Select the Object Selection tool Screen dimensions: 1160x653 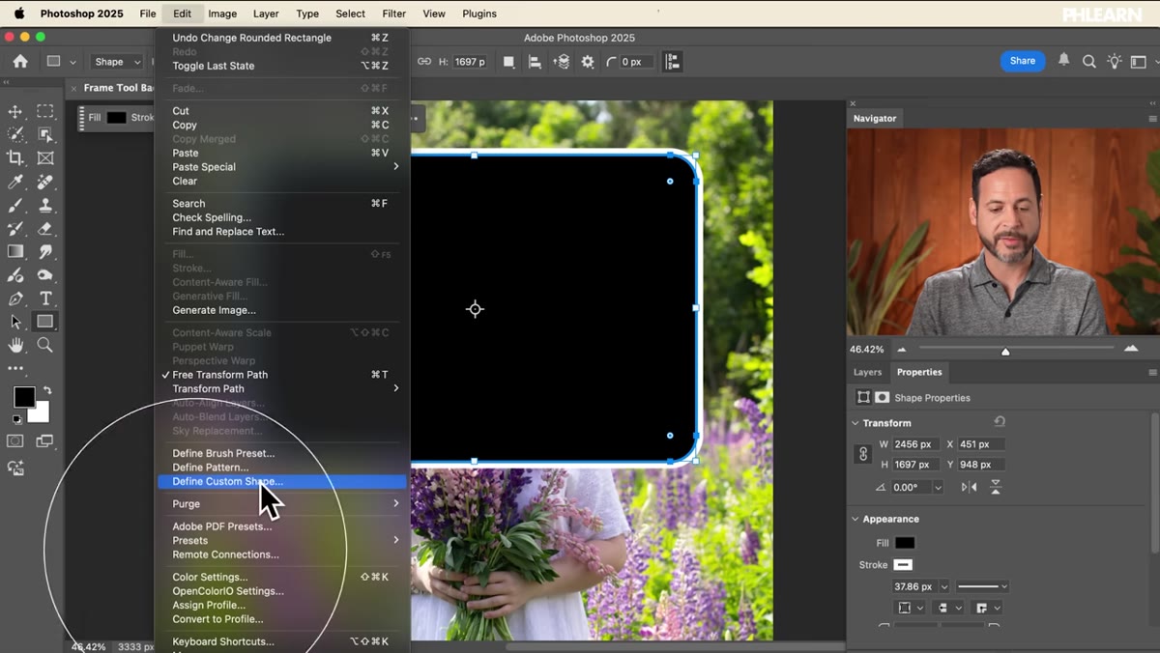(44, 135)
